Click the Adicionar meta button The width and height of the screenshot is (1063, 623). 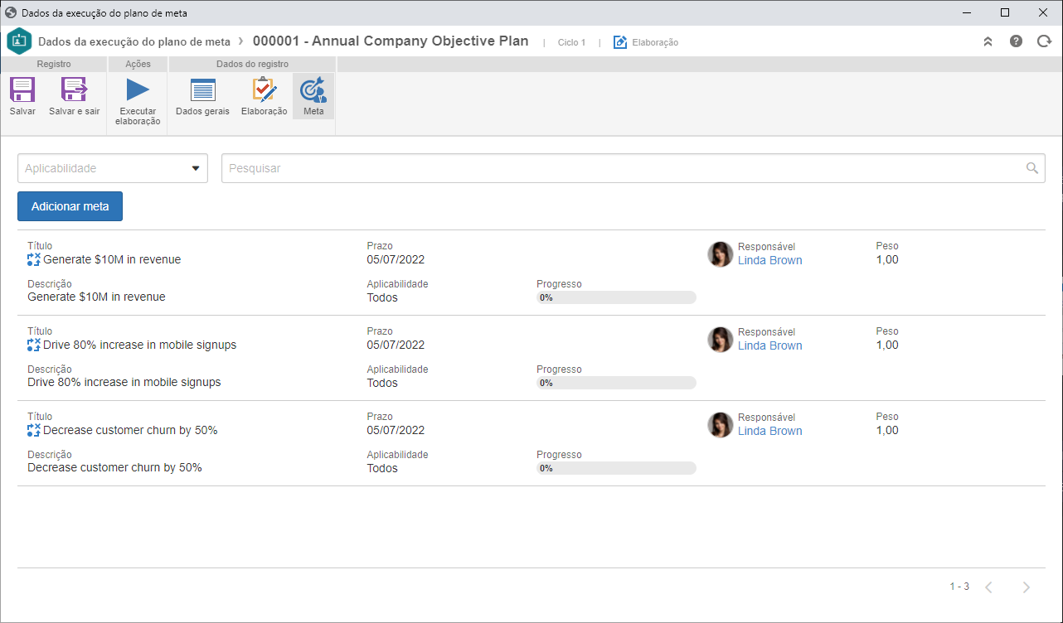pyautogui.click(x=70, y=206)
